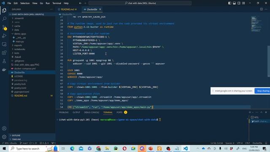
Task: Go back with the navigation arrow
Action: point(81,3)
